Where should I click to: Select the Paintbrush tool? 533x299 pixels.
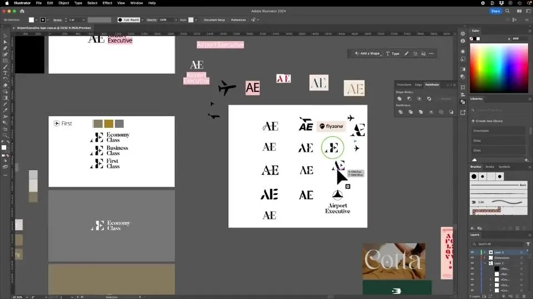coord(5,67)
